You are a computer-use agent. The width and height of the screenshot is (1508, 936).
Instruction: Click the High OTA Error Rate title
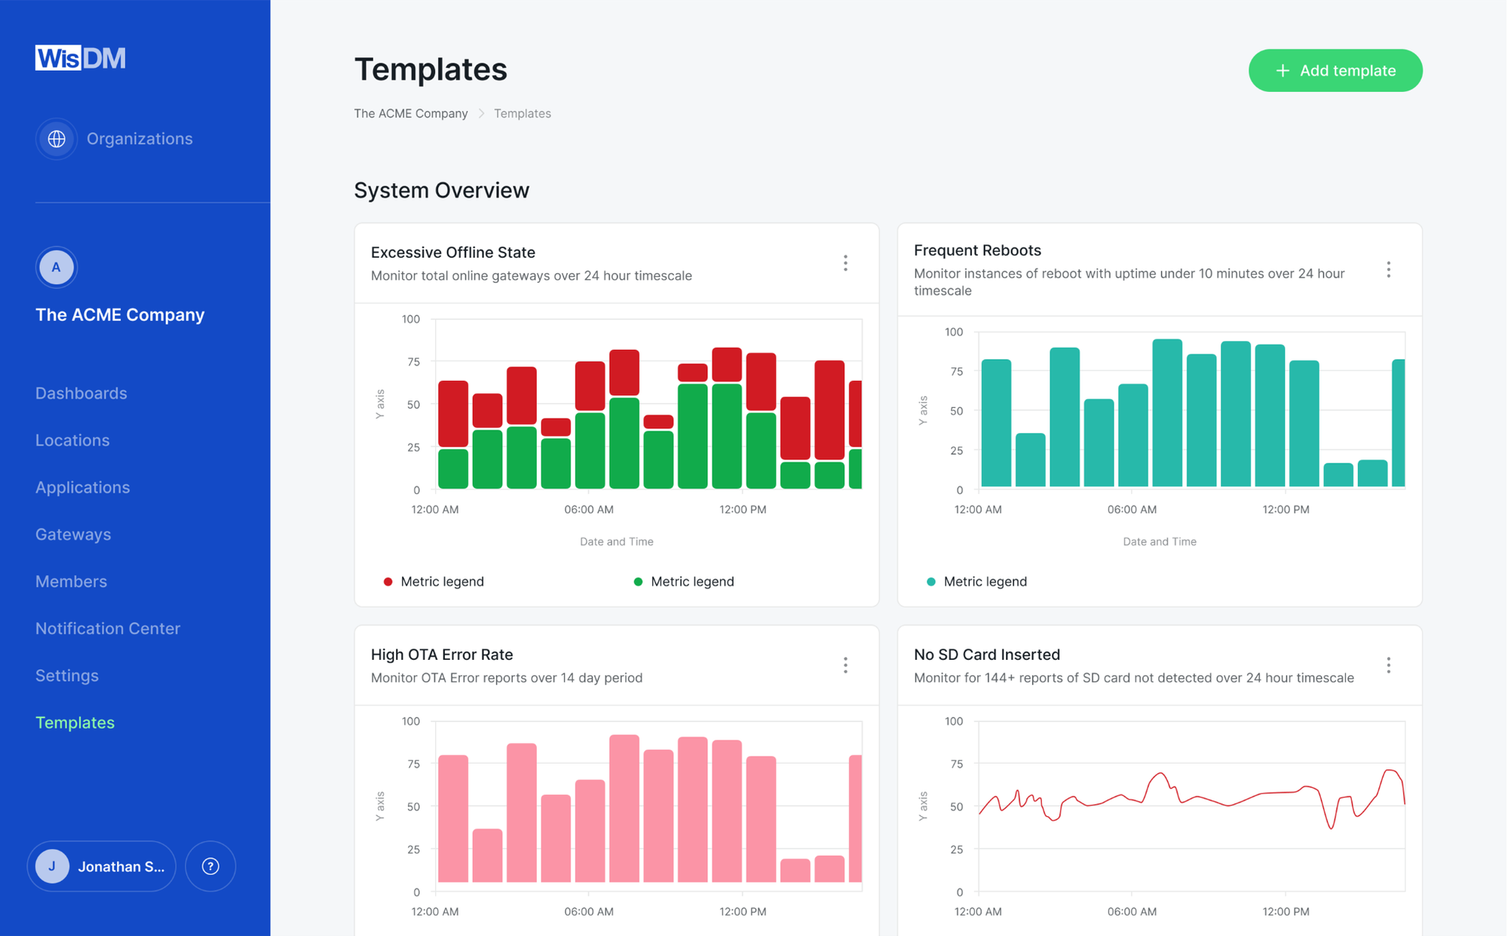point(442,654)
